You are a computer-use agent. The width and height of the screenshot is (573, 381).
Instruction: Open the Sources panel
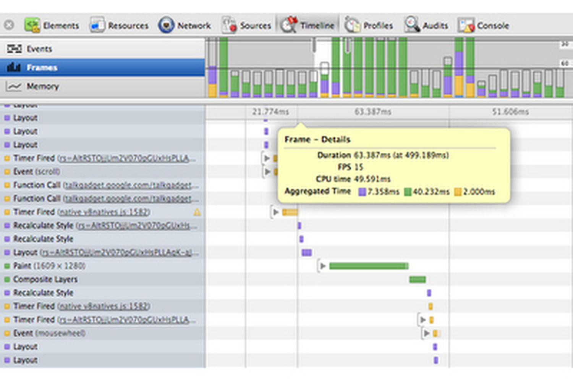coord(247,25)
